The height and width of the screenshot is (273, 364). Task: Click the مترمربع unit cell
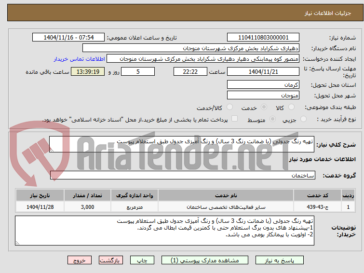[135, 207]
